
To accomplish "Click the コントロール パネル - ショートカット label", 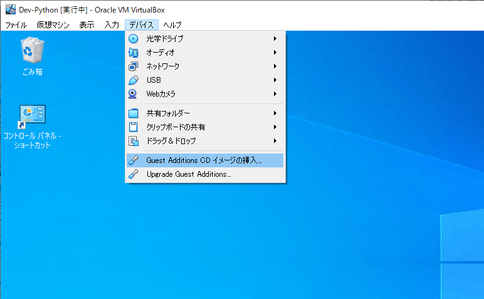I will click(33, 140).
